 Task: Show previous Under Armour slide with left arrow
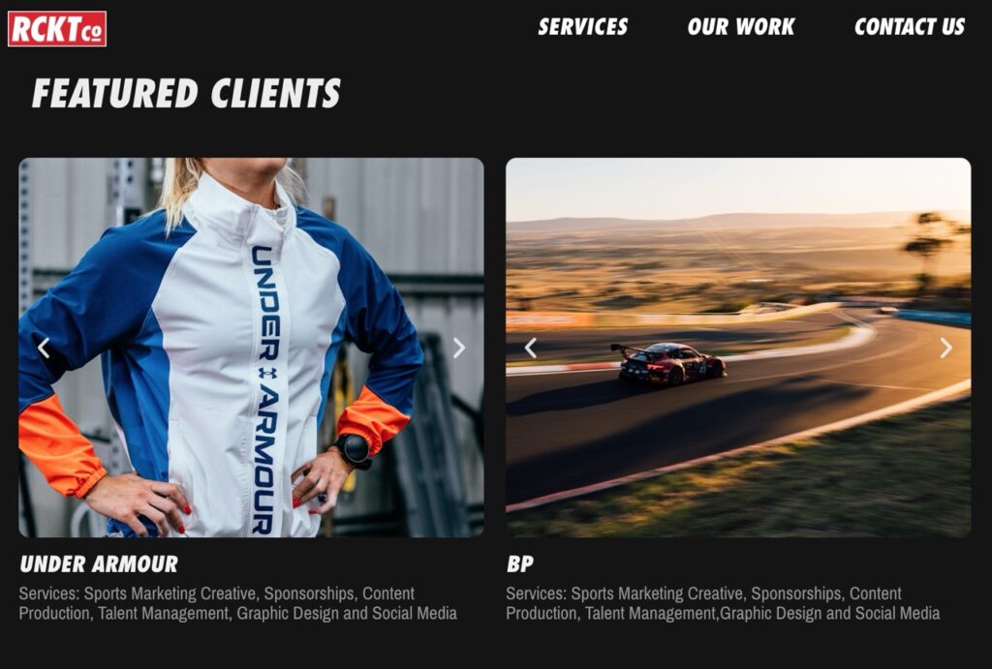(43, 348)
